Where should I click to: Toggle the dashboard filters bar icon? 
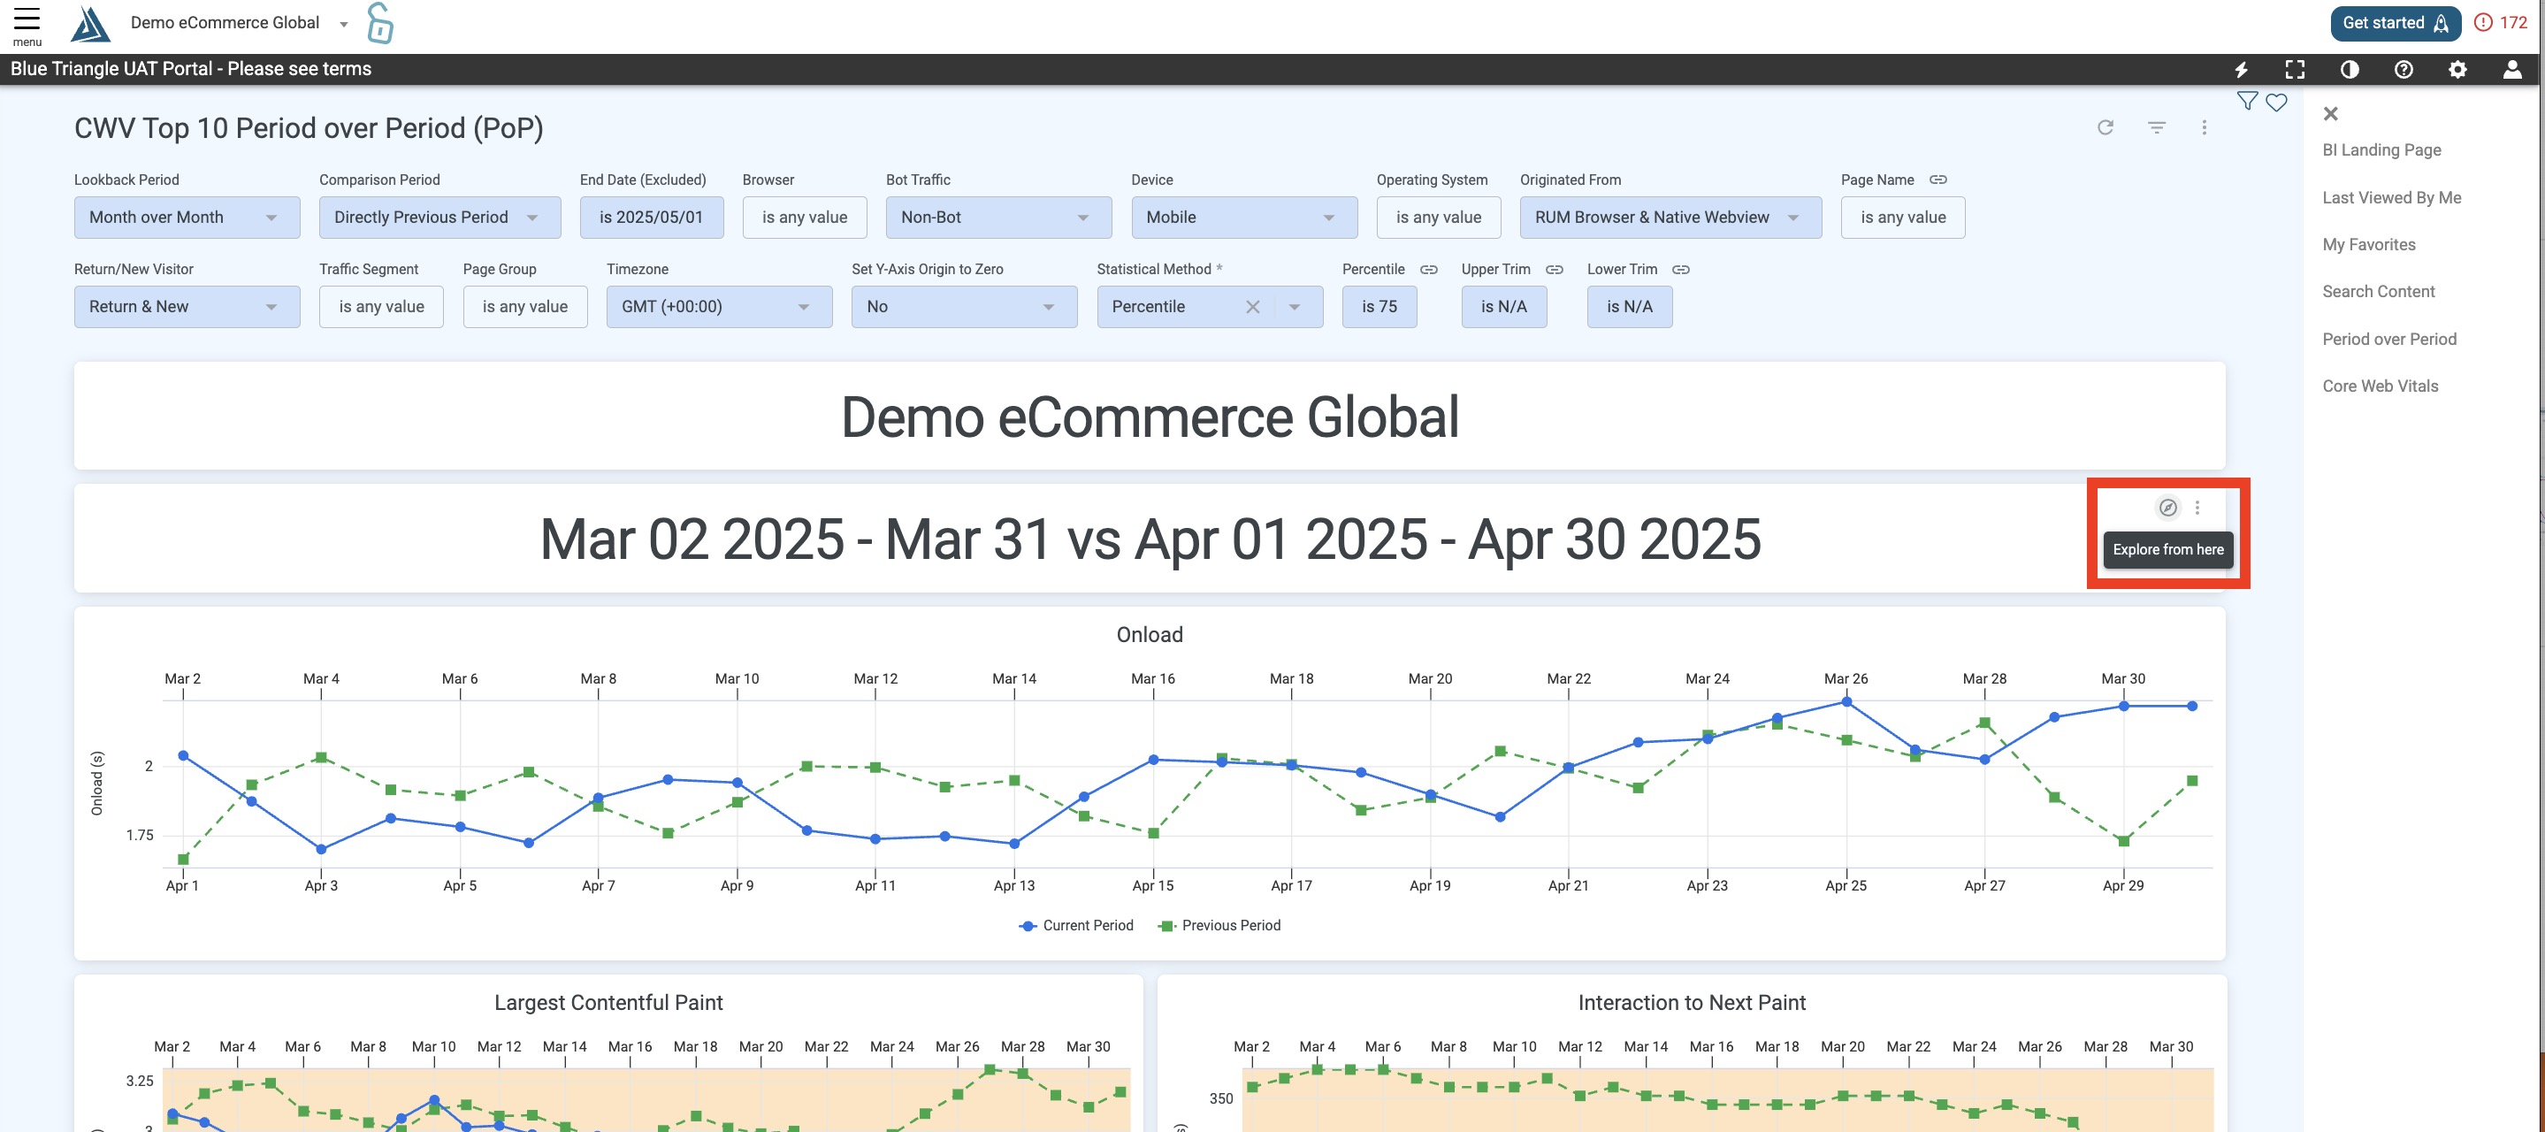[2157, 127]
